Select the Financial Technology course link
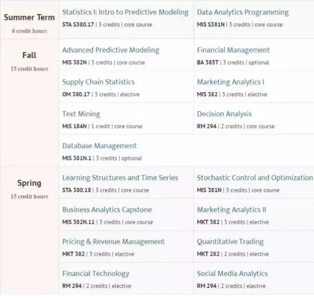The height and width of the screenshot is (298, 314). (95, 274)
